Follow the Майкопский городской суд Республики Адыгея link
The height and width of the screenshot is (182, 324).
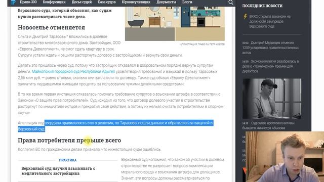(73, 71)
